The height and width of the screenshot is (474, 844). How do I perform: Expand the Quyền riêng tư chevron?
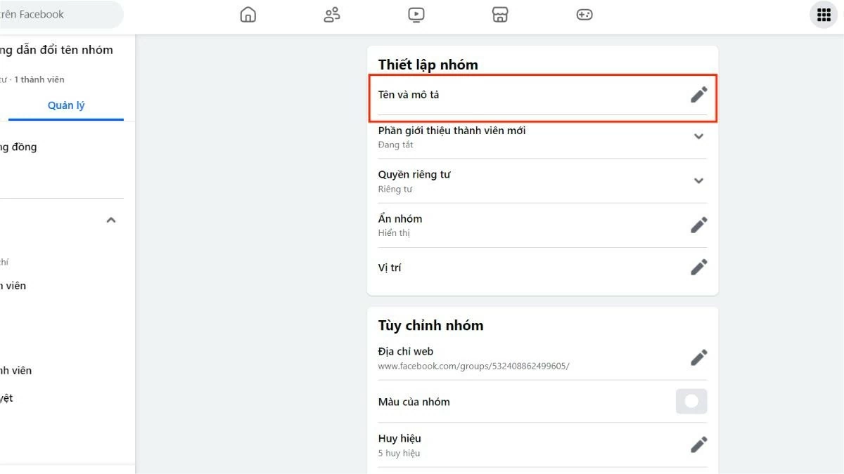pyautogui.click(x=698, y=180)
